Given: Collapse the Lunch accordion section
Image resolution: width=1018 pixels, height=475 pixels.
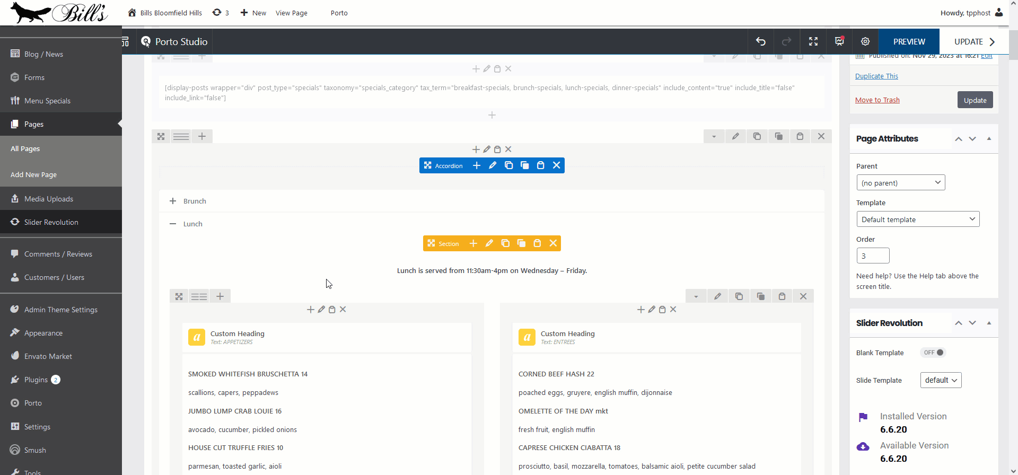Looking at the screenshot, I should point(492,224).
